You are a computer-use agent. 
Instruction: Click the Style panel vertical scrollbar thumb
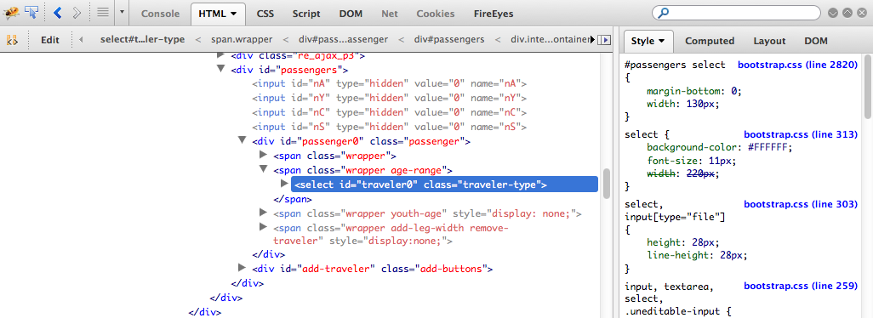[x=867, y=87]
